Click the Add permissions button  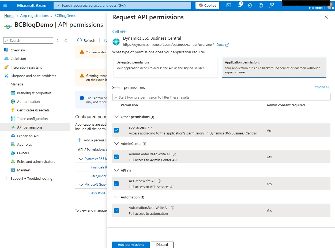131,245
